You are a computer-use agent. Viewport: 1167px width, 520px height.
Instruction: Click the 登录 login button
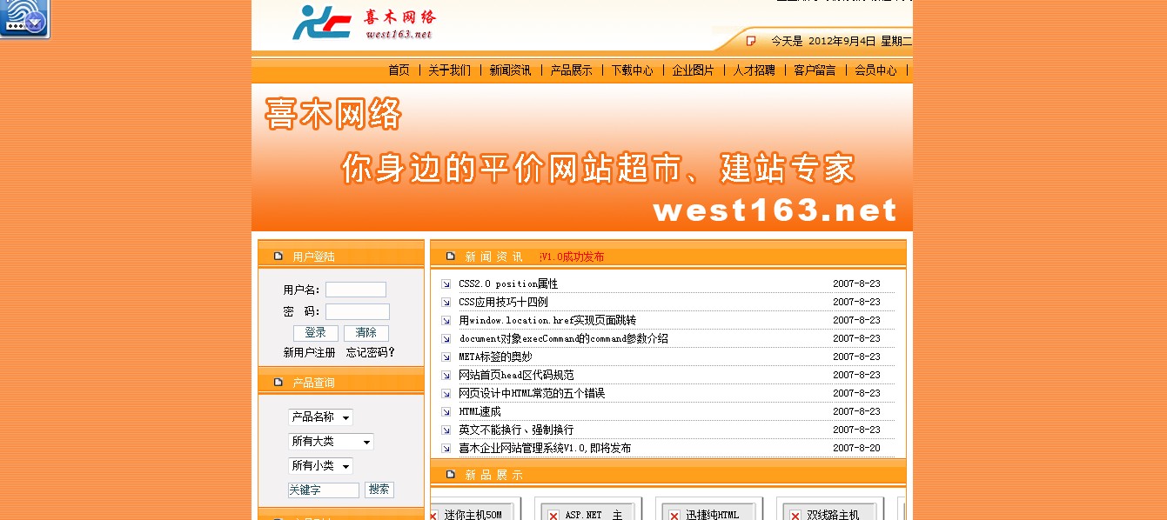tap(316, 333)
